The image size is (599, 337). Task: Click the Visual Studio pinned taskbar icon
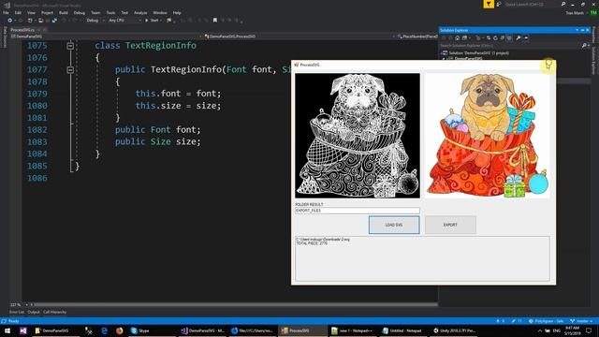(23, 330)
